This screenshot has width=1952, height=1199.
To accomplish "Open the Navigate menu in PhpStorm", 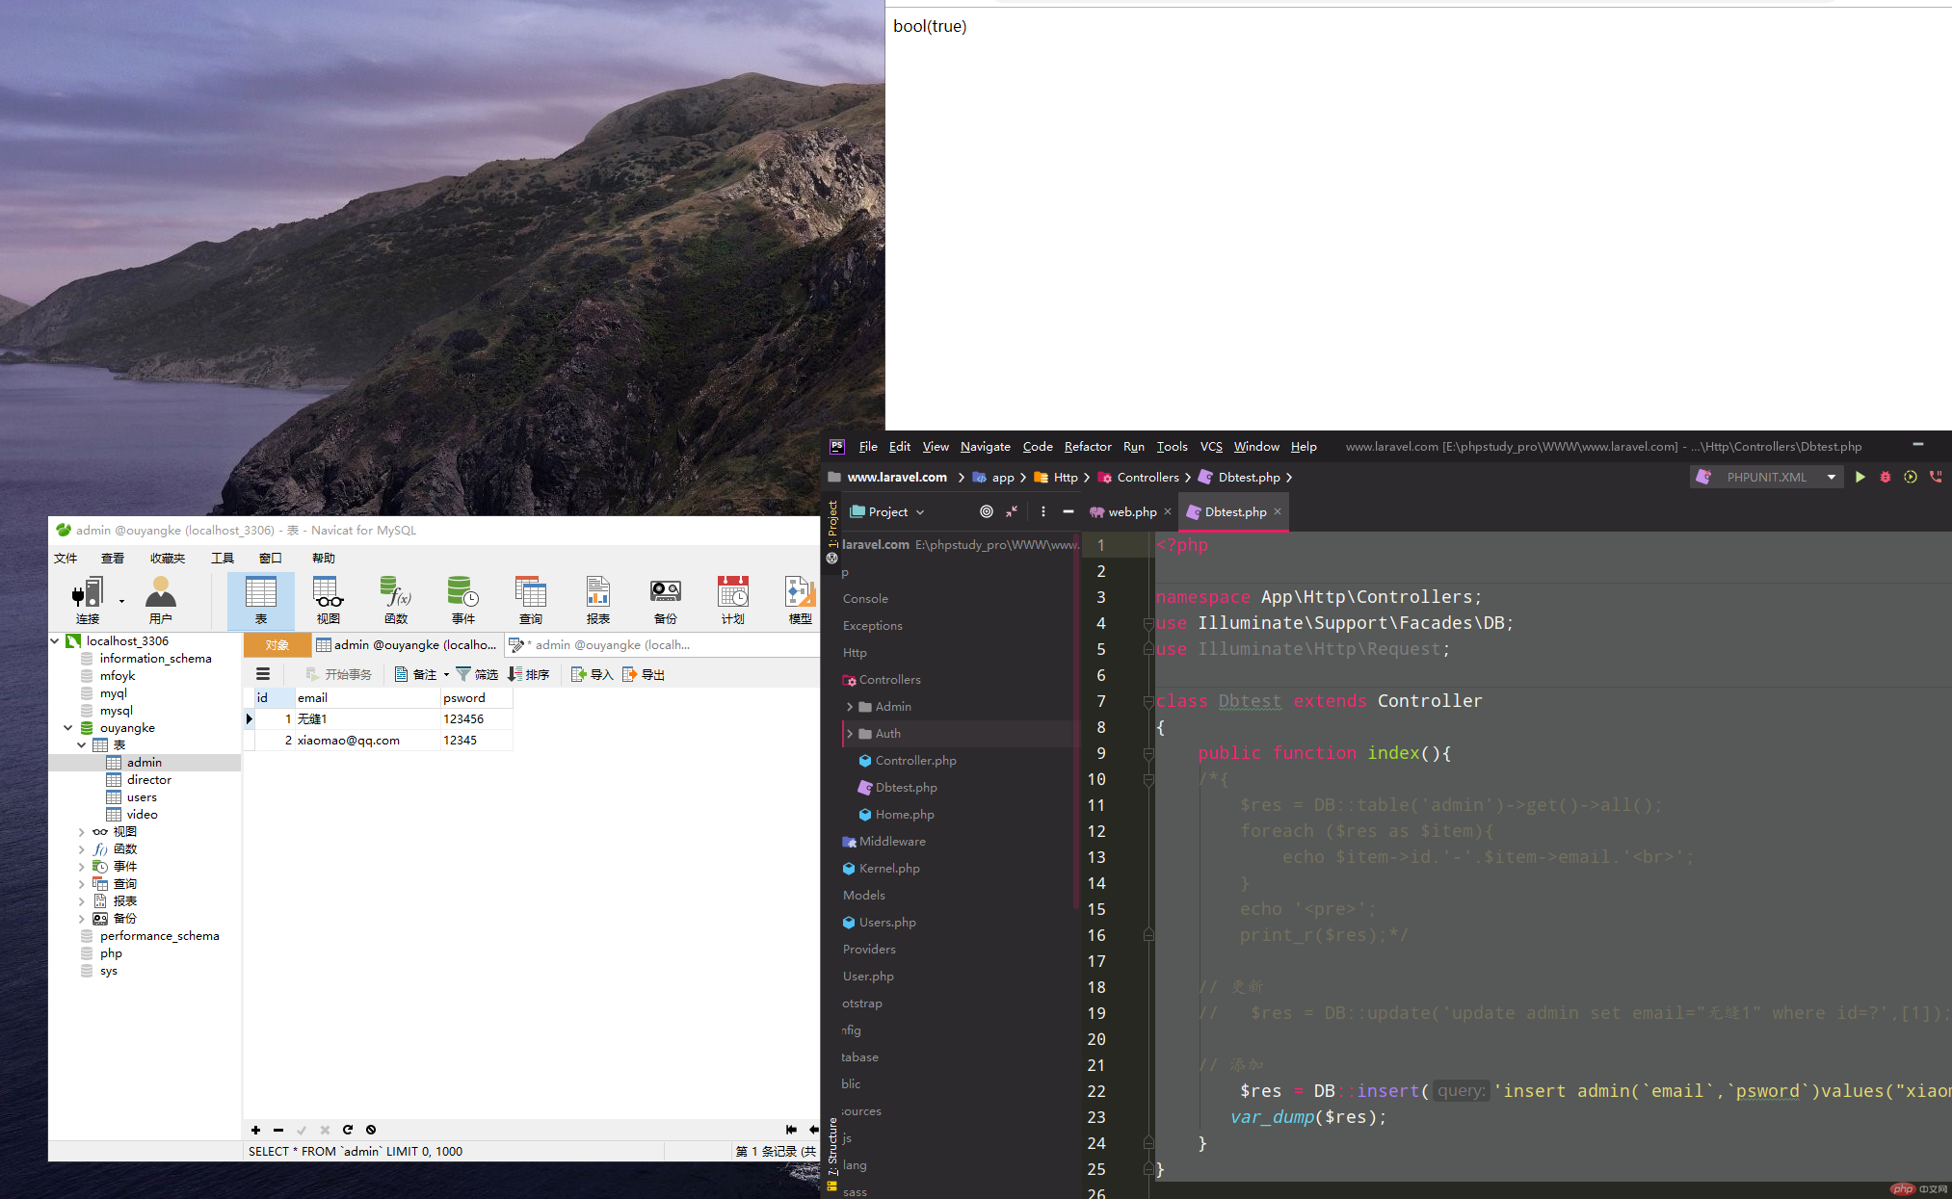I will (986, 446).
